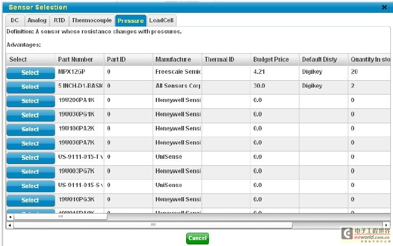Image resolution: width=393 pixels, height=246 pixels.
Task: Click outer scrollbar right arrow
Action: click(x=386, y=225)
